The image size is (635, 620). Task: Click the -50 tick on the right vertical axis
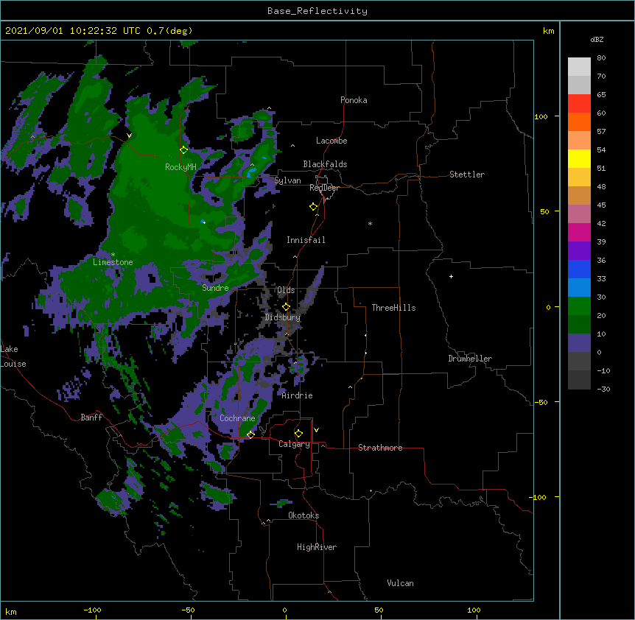(541, 402)
